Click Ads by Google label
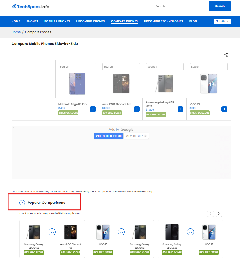Screen dimensions: 240x259 pyautogui.click(x=121, y=129)
